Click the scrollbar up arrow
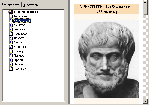The height and width of the screenshot is (105, 149). (145, 2)
